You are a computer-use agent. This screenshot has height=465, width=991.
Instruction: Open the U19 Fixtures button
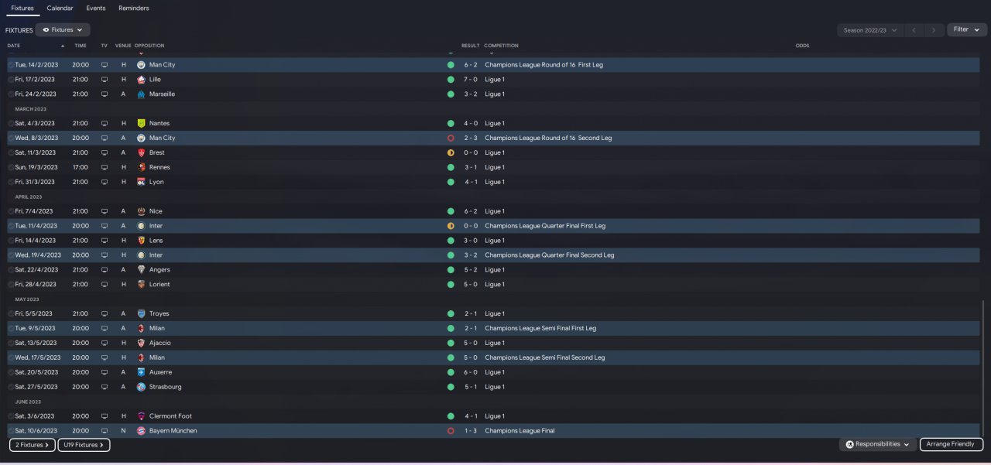click(x=84, y=445)
